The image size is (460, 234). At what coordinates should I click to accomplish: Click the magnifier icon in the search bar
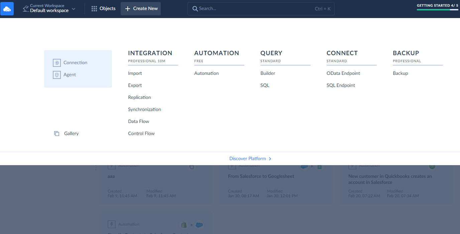coord(195,8)
